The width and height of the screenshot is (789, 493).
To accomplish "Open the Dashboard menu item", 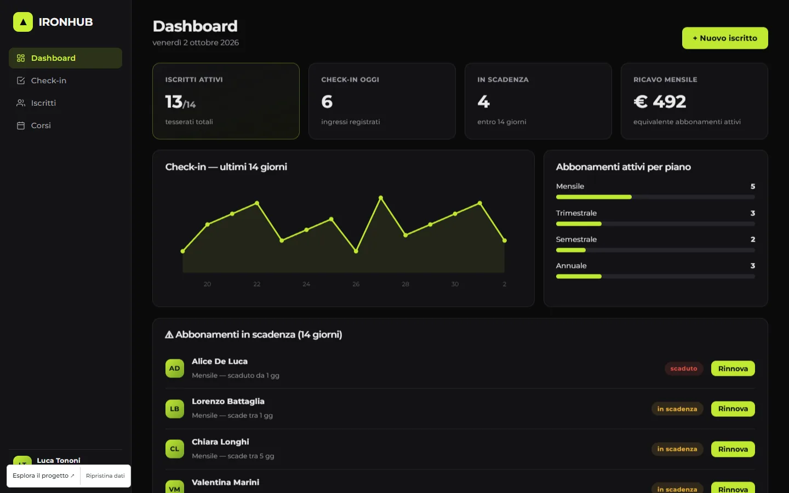I will 65,58.
